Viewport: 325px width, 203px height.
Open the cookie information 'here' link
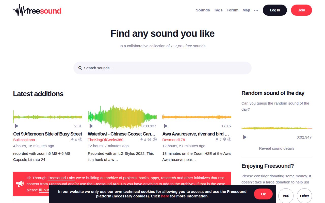pyautogui.click(x=165, y=196)
